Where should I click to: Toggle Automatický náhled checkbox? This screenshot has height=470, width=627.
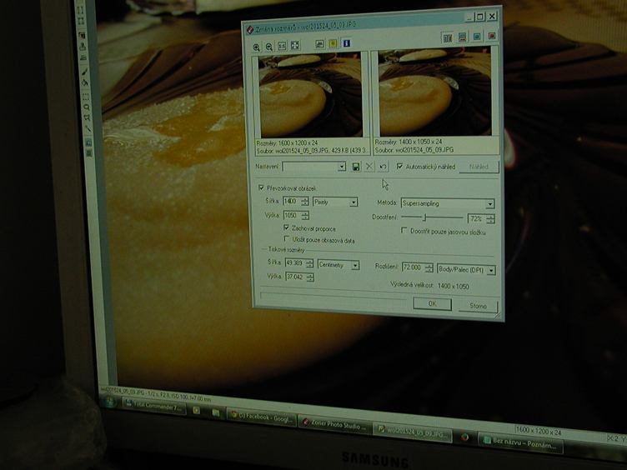[x=399, y=166]
